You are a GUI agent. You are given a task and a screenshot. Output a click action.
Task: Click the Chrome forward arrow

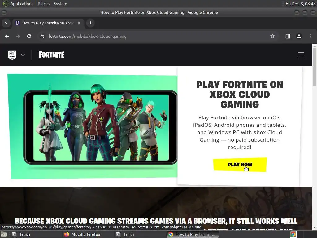pos(18,36)
